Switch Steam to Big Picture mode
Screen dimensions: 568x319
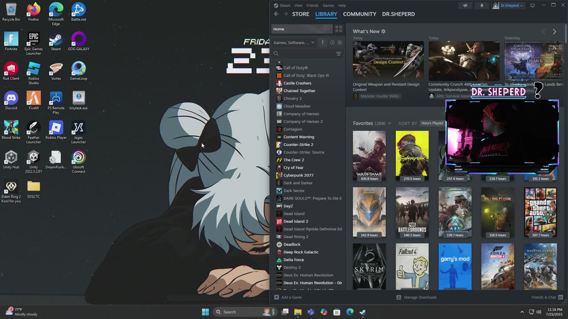(x=532, y=5)
